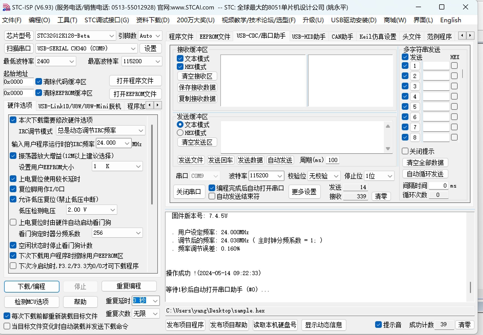Screen dimensions: 483x335
Task: Open 校验位 无校验 dropdown
Action: (x=324, y=176)
